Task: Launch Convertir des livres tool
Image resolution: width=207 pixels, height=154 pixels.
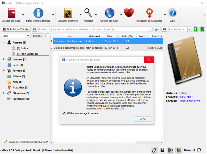Action: pos(68,13)
